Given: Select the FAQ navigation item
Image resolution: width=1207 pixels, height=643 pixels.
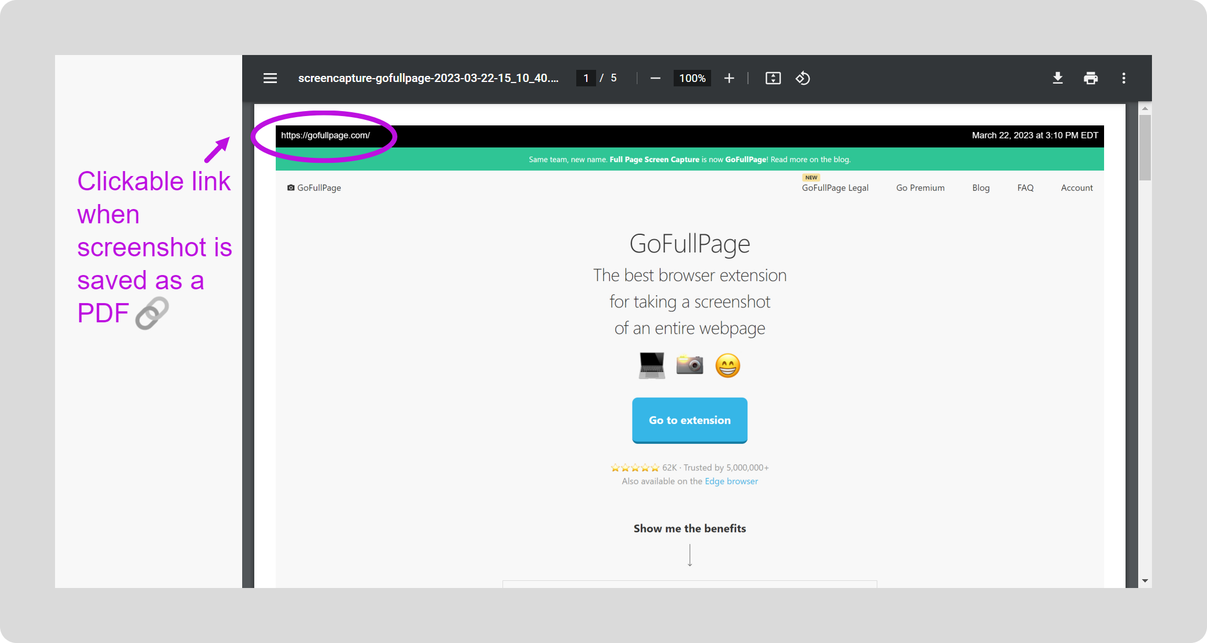Looking at the screenshot, I should click(1025, 188).
